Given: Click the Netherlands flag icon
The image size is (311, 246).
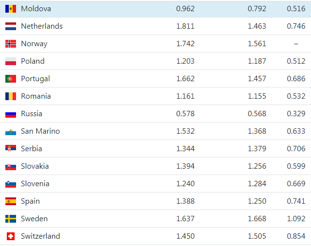Looking at the screenshot, I should tap(11, 26).
